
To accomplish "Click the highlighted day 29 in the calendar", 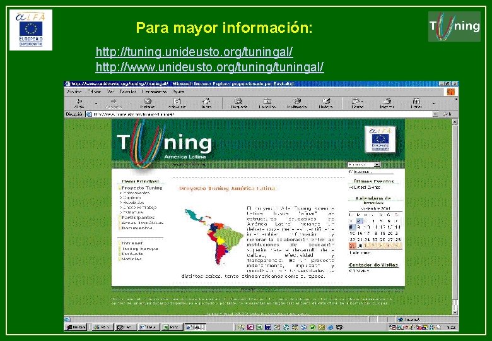I will pyautogui.click(x=353, y=246).
